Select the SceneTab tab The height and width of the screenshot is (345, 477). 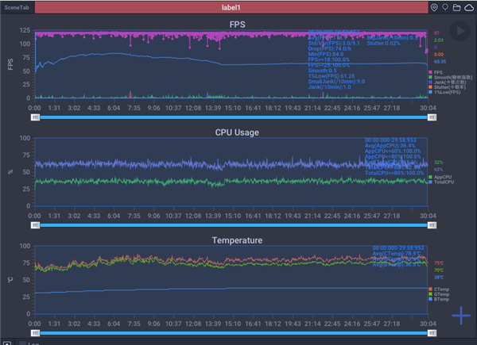[x=17, y=7]
